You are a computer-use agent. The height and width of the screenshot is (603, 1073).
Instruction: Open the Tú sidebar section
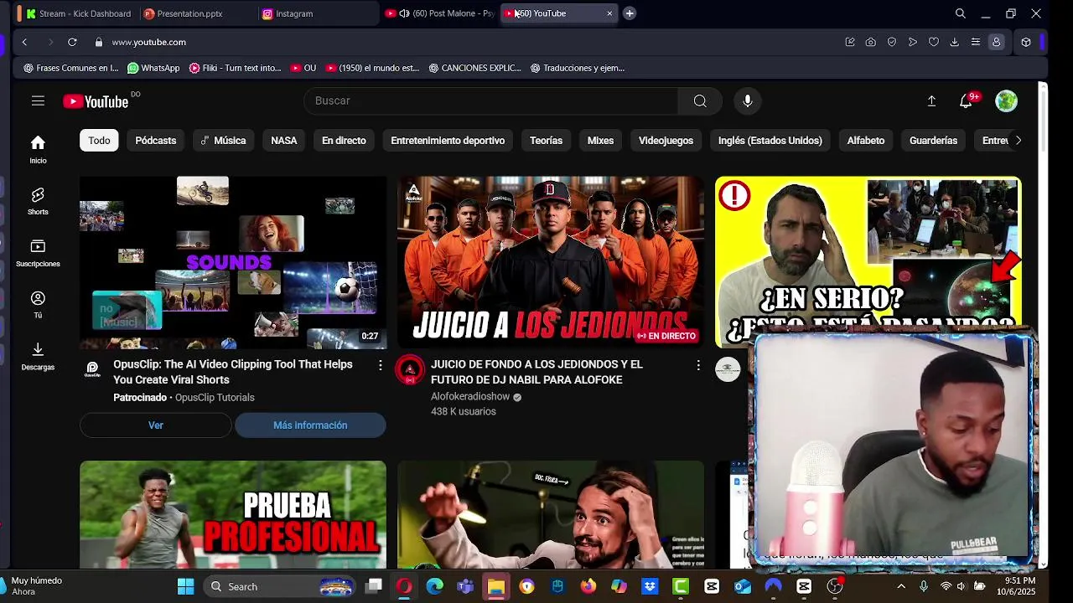point(38,305)
